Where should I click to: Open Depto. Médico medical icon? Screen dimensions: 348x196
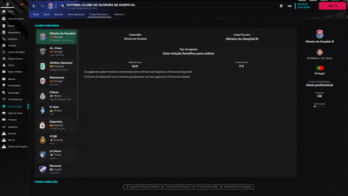tap(4, 72)
